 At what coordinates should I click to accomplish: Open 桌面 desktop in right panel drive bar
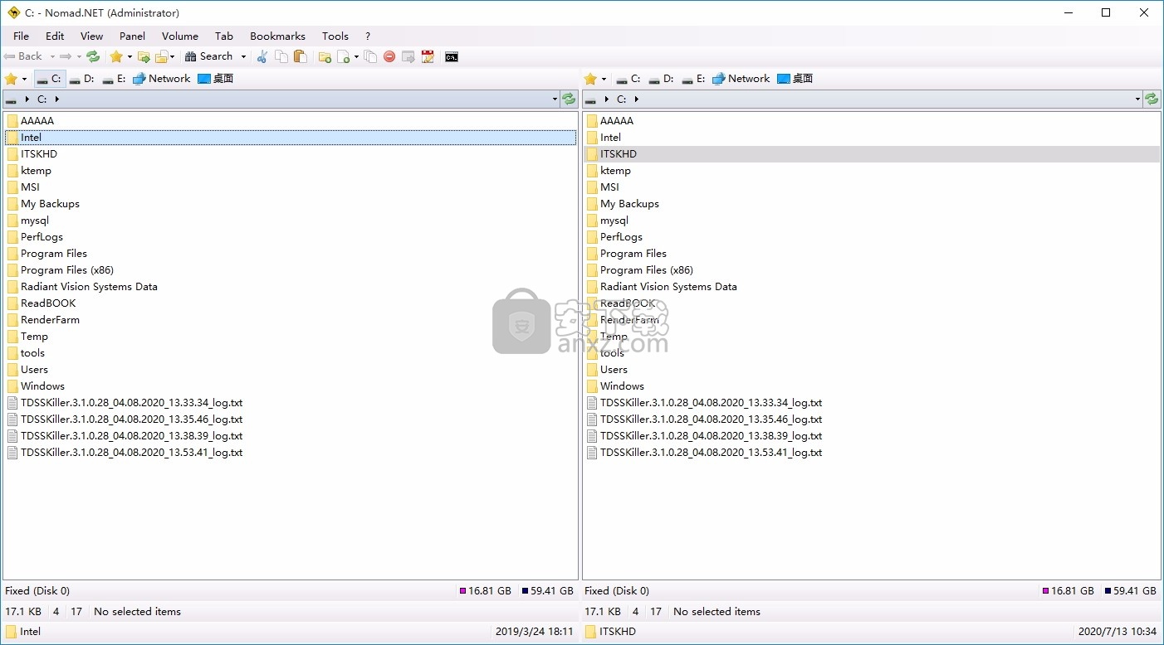pos(795,79)
